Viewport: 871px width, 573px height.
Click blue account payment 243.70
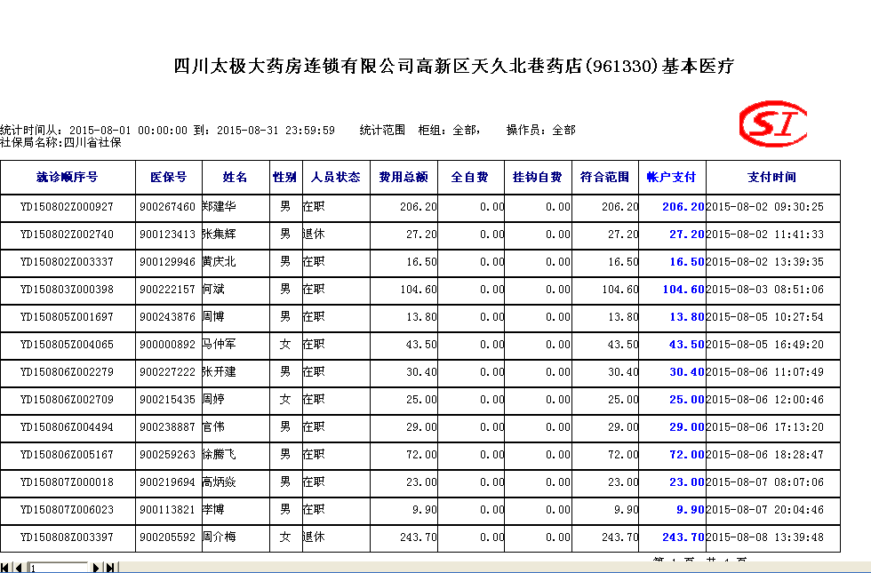click(683, 537)
